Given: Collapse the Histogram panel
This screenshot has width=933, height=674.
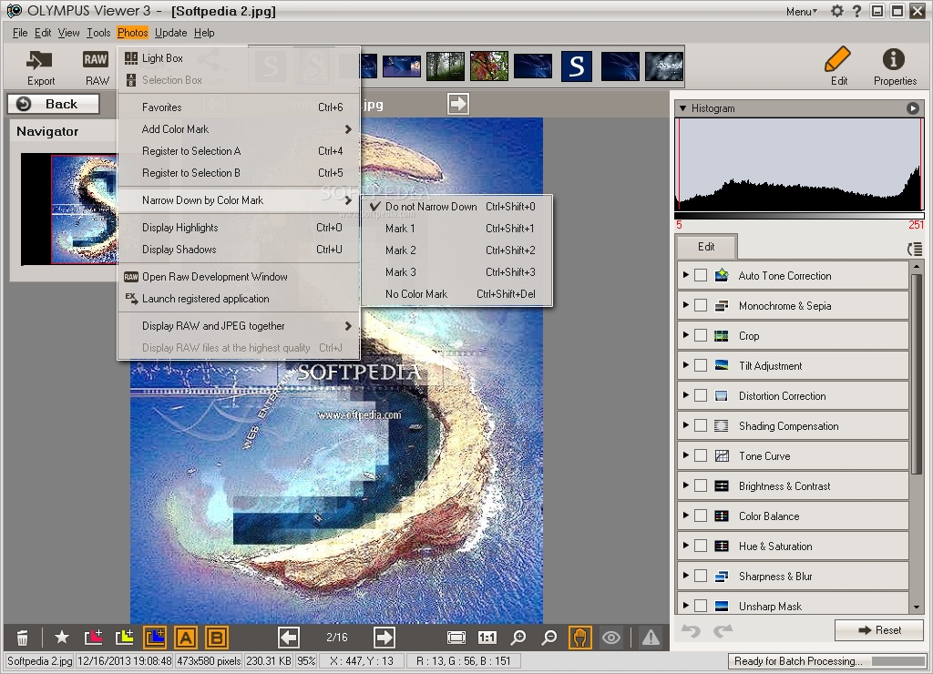Looking at the screenshot, I should coord(683,108).
